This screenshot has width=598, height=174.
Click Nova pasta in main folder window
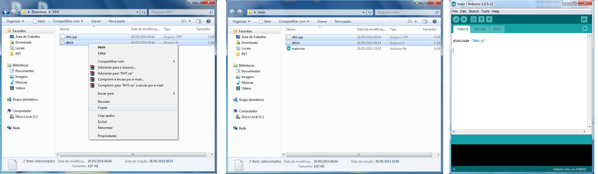(x=342, y=21)
